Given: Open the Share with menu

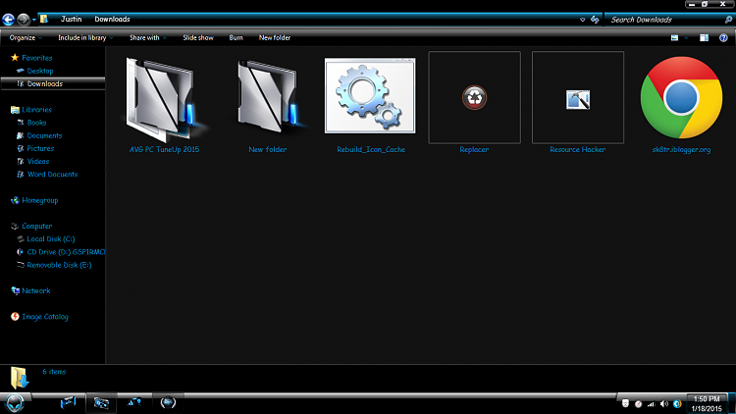Looking at the screenshot, I should click(x=148, y=37).
